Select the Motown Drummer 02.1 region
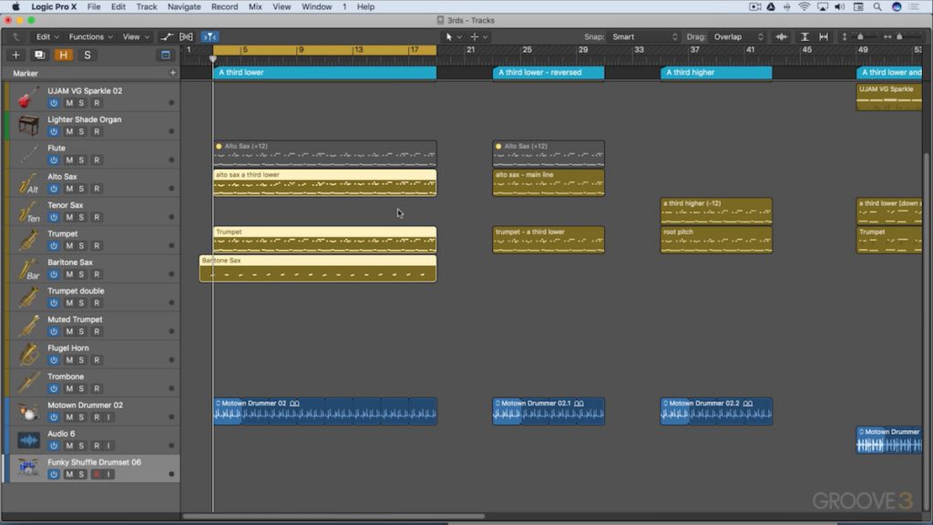 click(548, 411)
